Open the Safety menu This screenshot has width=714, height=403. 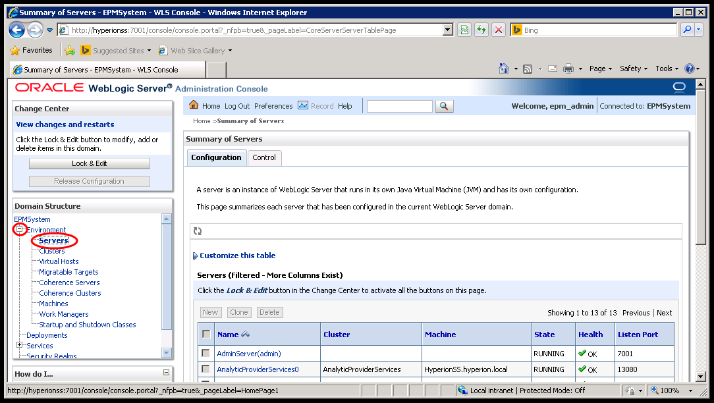[x=634, y=68]
